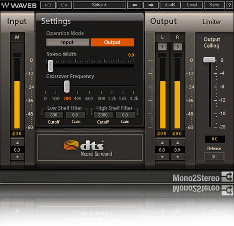Image resolution: width=234 pixels, height=226 pixels.
Task: Click the High Shelf Cutoff field 3000
Action: (103, 115)
